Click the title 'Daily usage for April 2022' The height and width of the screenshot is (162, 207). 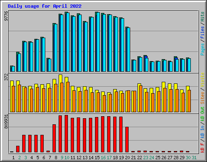coord(44,6)
